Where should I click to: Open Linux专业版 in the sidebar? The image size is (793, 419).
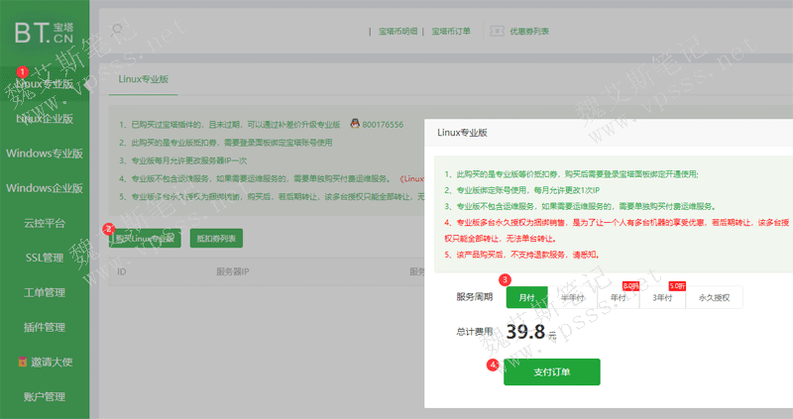click(x=45, y=84)
